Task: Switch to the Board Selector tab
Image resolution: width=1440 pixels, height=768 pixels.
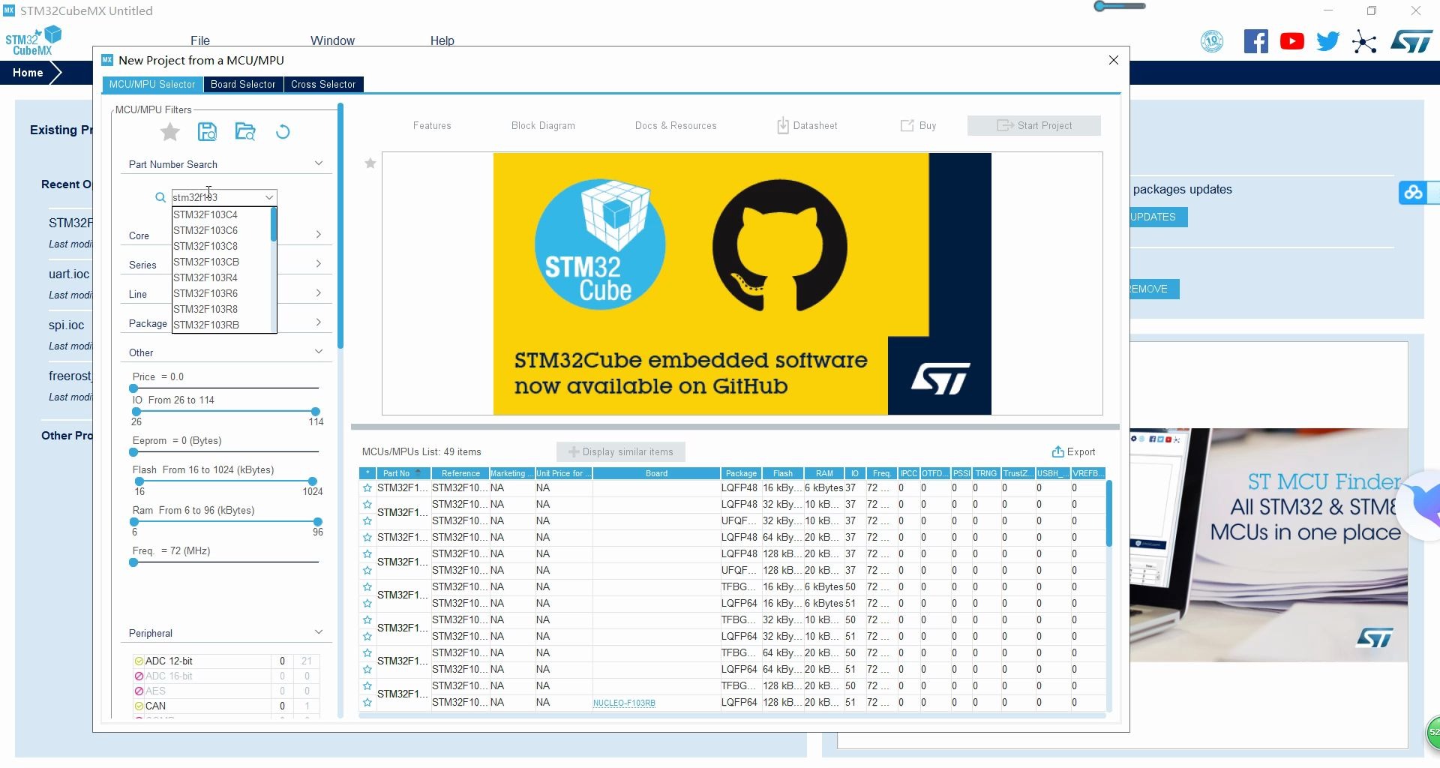Action: point(242,84)
